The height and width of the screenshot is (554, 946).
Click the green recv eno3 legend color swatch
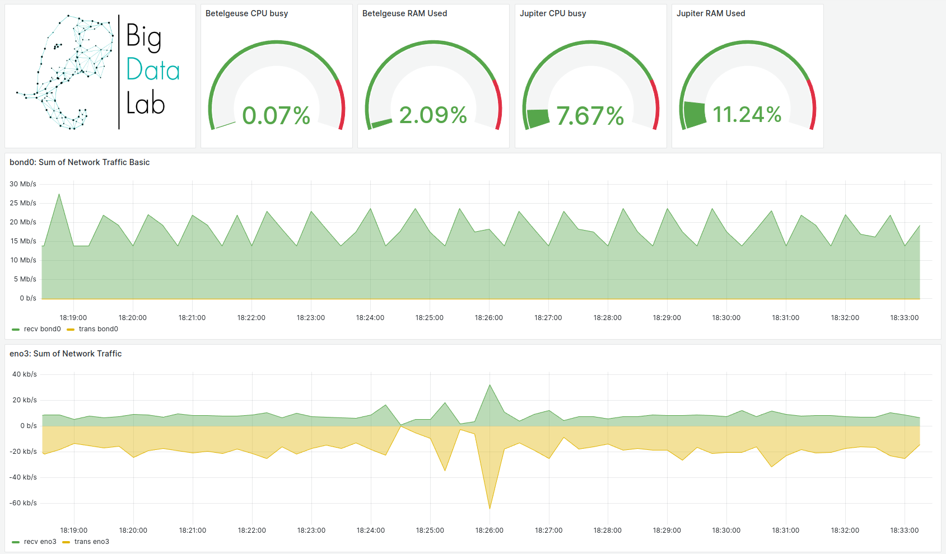coord(15,542)
